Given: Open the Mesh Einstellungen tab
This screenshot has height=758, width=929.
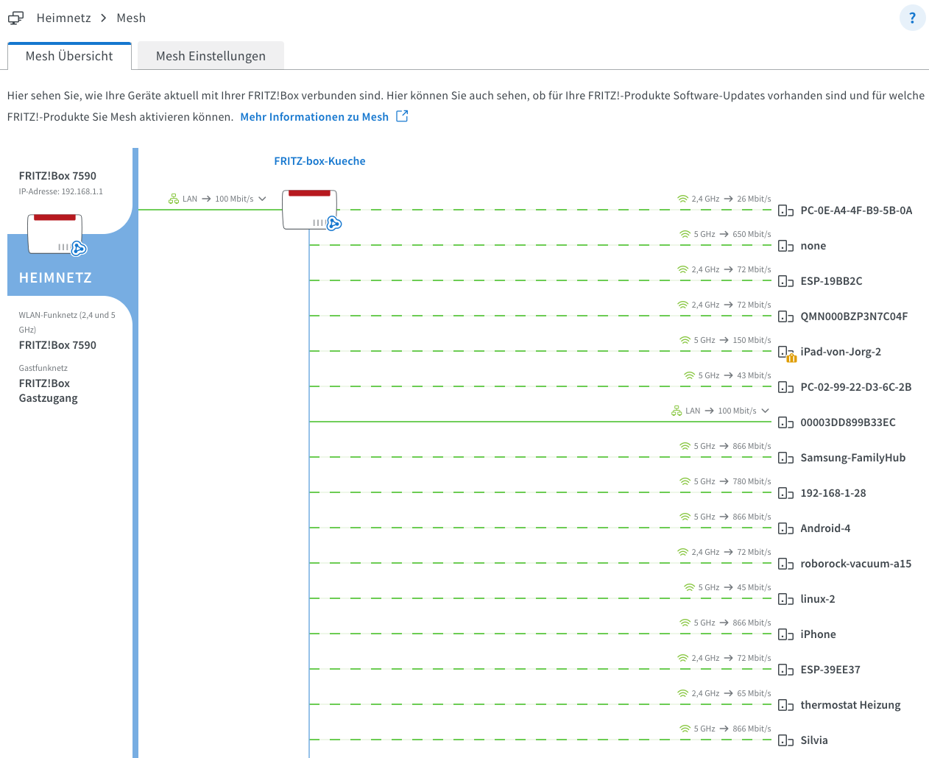Looking at the screenshot, I should pyautogui.click(x=211, y=56).
